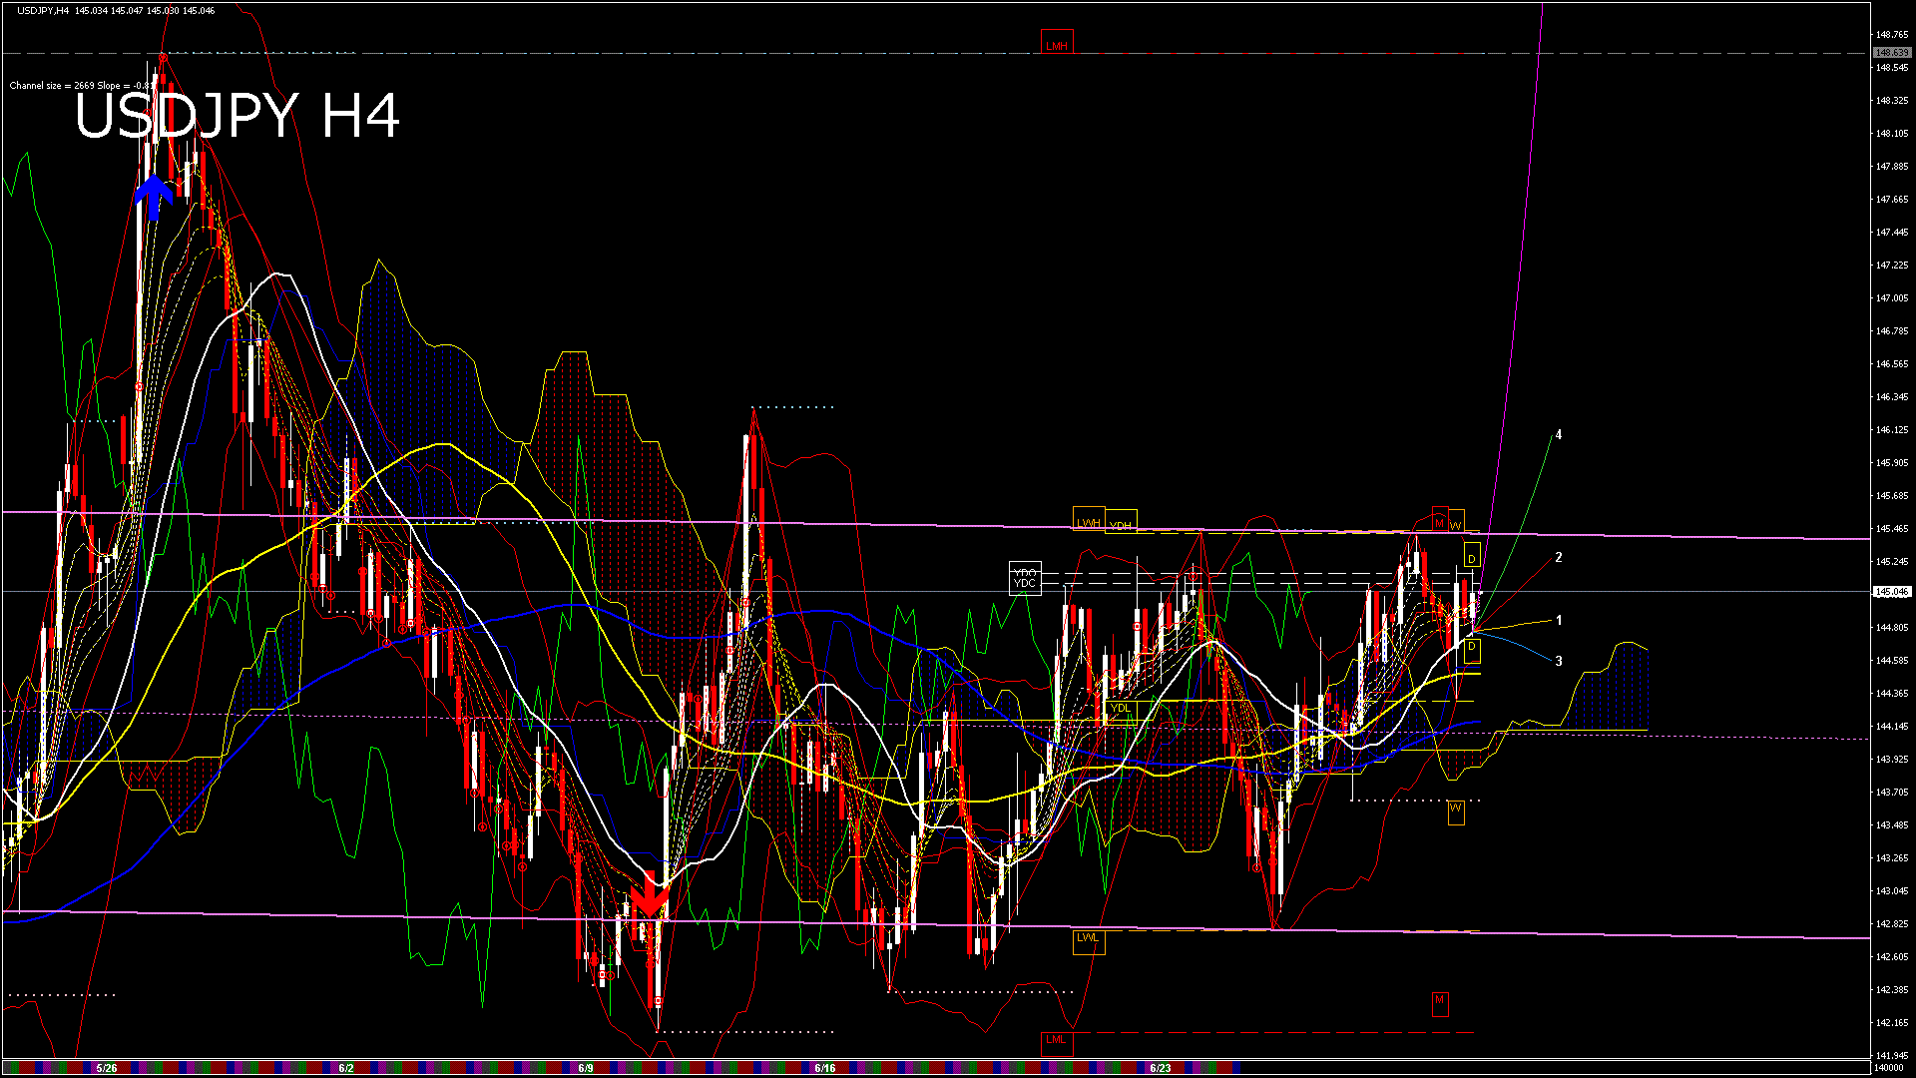Click 145.245 on the price scale
Viewport: 1916px width, 1078px height.
1892,562
